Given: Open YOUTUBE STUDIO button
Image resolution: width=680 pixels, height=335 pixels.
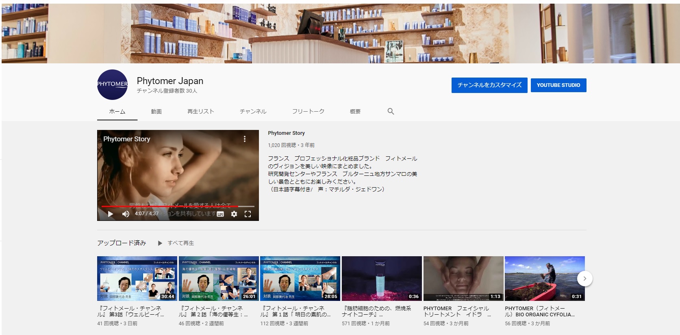Looking at the screenshot, I should pyautogui.click(x=558, y=85).
